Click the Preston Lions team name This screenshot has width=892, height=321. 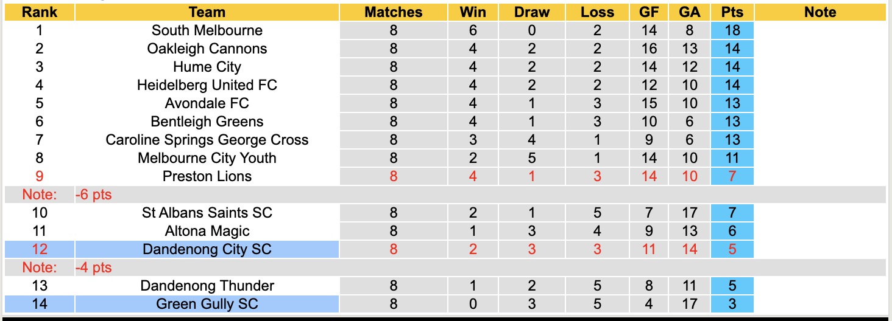click(x=207, y=176)
